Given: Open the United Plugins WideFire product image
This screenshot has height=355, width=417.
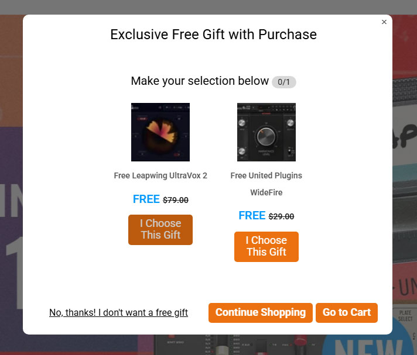Looking at the screenshot, I should point(266,132).
